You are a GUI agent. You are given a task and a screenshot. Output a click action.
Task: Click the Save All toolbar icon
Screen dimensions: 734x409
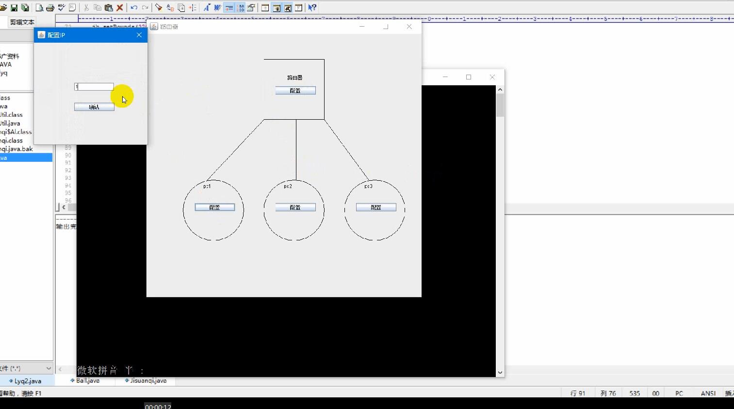click(25, 8)
